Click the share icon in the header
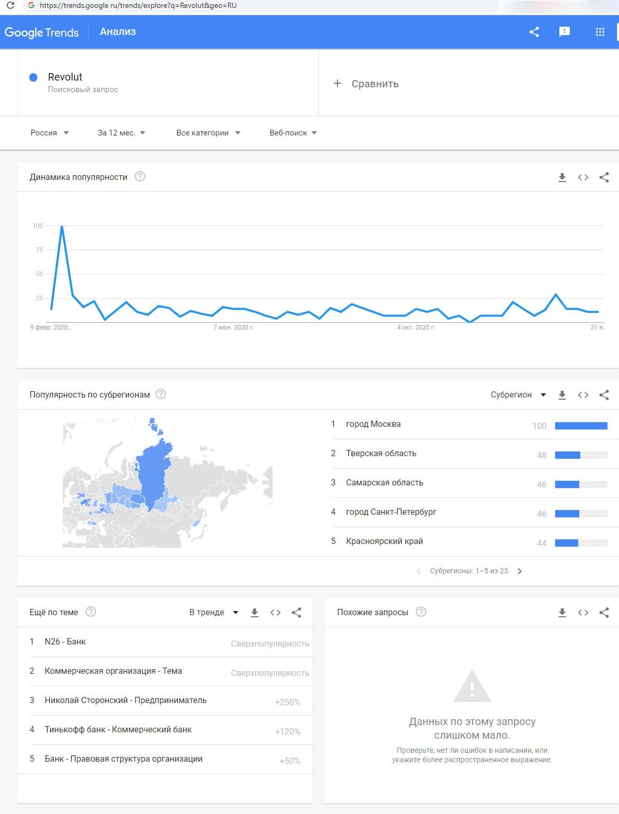619x814 pixels. point(534,32)
